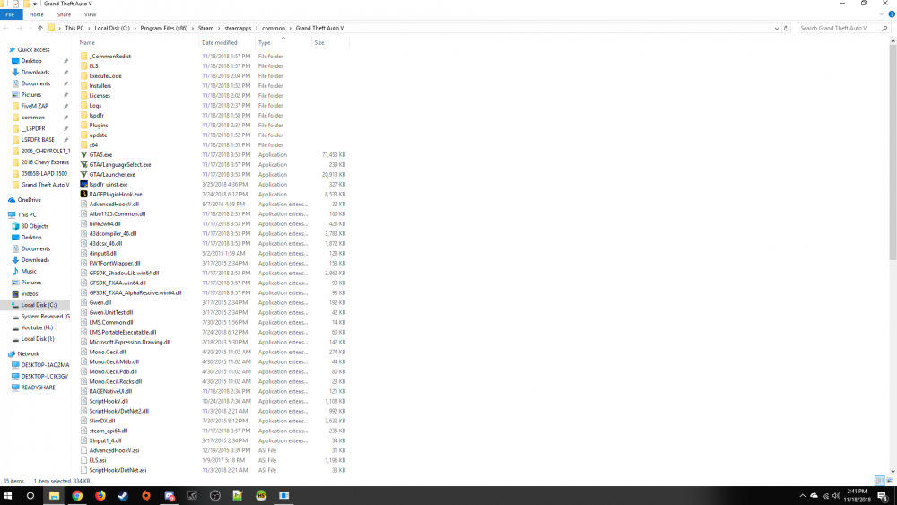Open Action Center notifications icon
Screen dimensions: 897x505
884,496
